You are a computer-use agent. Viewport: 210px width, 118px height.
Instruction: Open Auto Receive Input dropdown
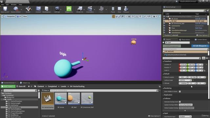(x=185, y=117)
